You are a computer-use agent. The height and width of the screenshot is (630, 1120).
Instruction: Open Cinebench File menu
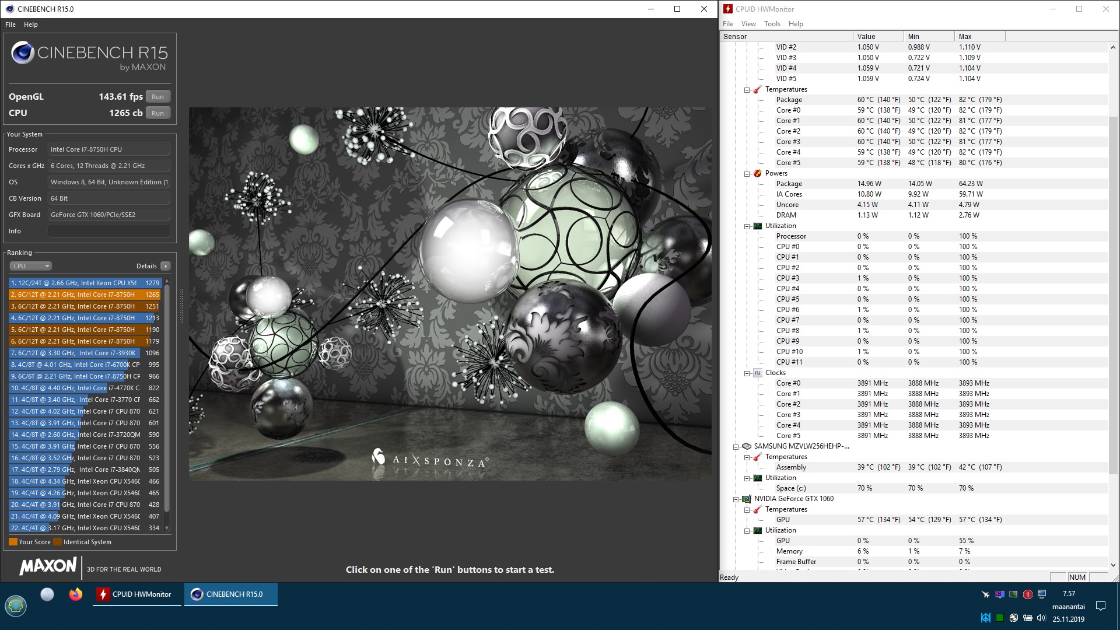point(10,24)
